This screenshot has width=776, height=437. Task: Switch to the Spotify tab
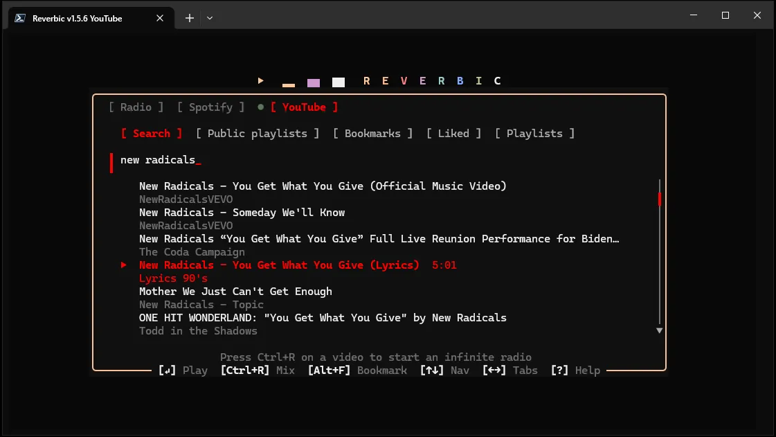click(x=211, y=107)
